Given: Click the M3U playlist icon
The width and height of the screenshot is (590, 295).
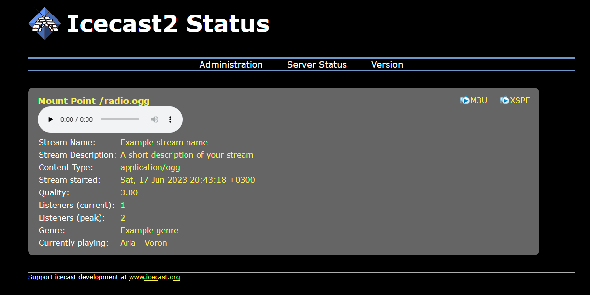Looking at the screenshot, I should (x=465, y=101).
